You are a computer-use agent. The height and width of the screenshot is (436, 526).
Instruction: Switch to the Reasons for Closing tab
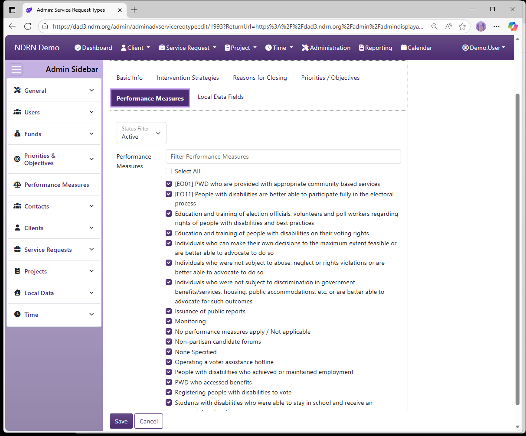260,78
